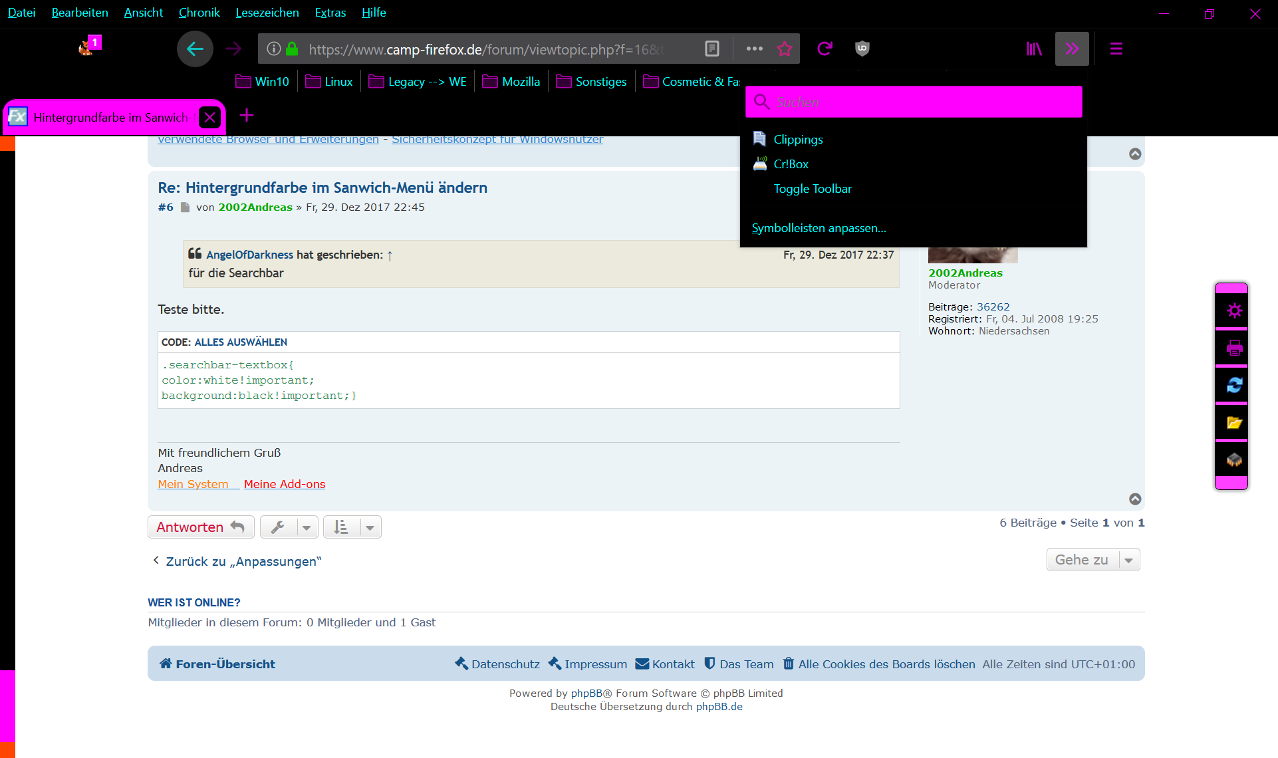Click the reload page icon
Screen dimensions: 1278x758
(825, 49)
